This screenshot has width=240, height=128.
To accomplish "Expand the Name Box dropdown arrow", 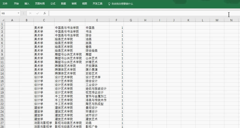I will pyautogui.click(x=18, y=13).
